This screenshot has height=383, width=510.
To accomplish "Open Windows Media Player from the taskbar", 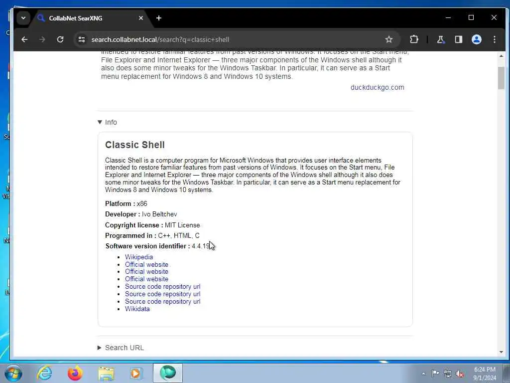I will [x=136, y=373].
